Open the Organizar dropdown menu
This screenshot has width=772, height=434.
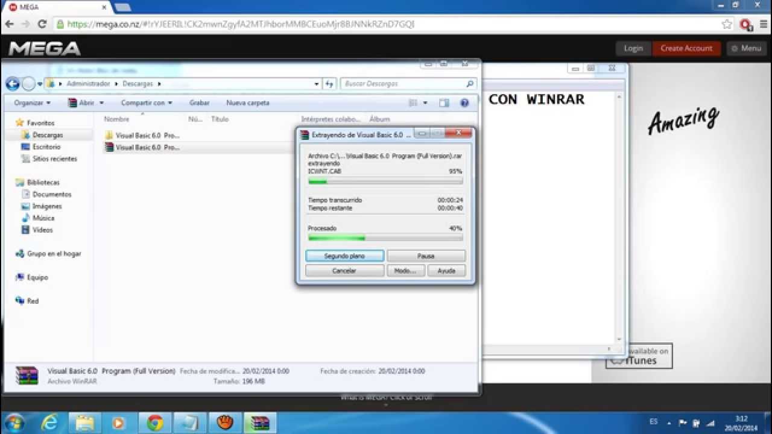[32, 103]
